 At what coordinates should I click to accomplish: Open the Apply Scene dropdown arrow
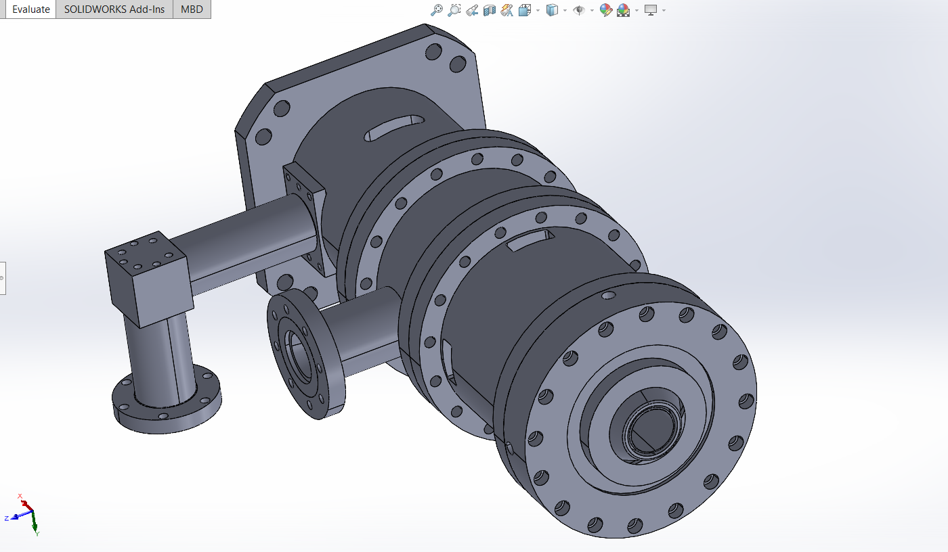coord(637,10)
